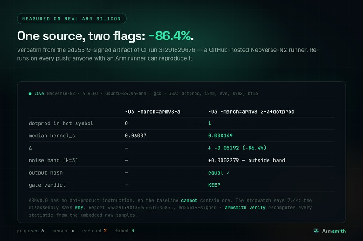Image resolution: width=363 pixels, height=241 pixels.
Task: Click the 'refused 2' counter
Action: click(x=95, y=231)
